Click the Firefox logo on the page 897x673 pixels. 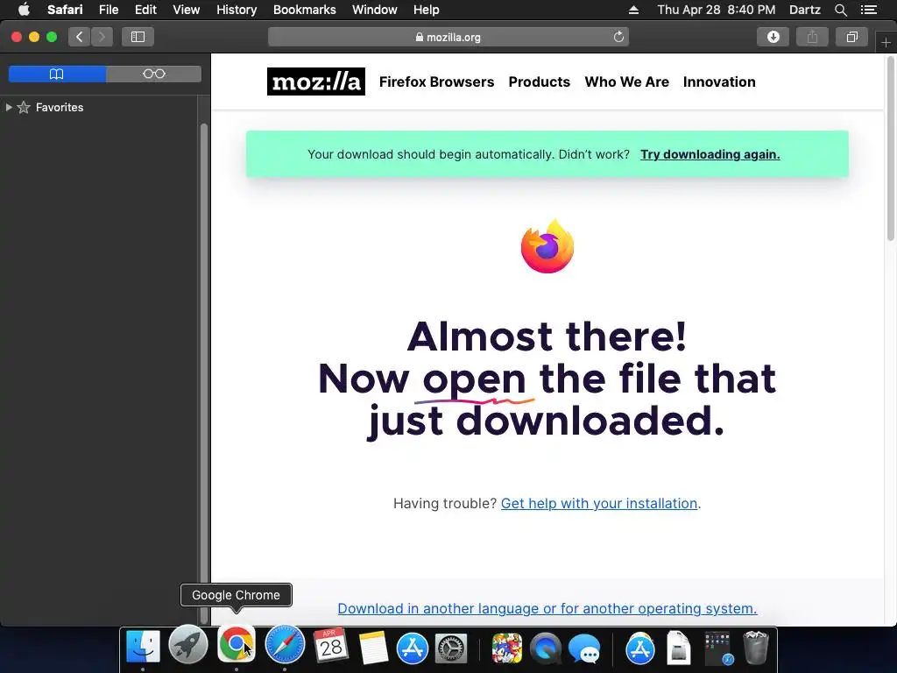[x=547, y=246]
